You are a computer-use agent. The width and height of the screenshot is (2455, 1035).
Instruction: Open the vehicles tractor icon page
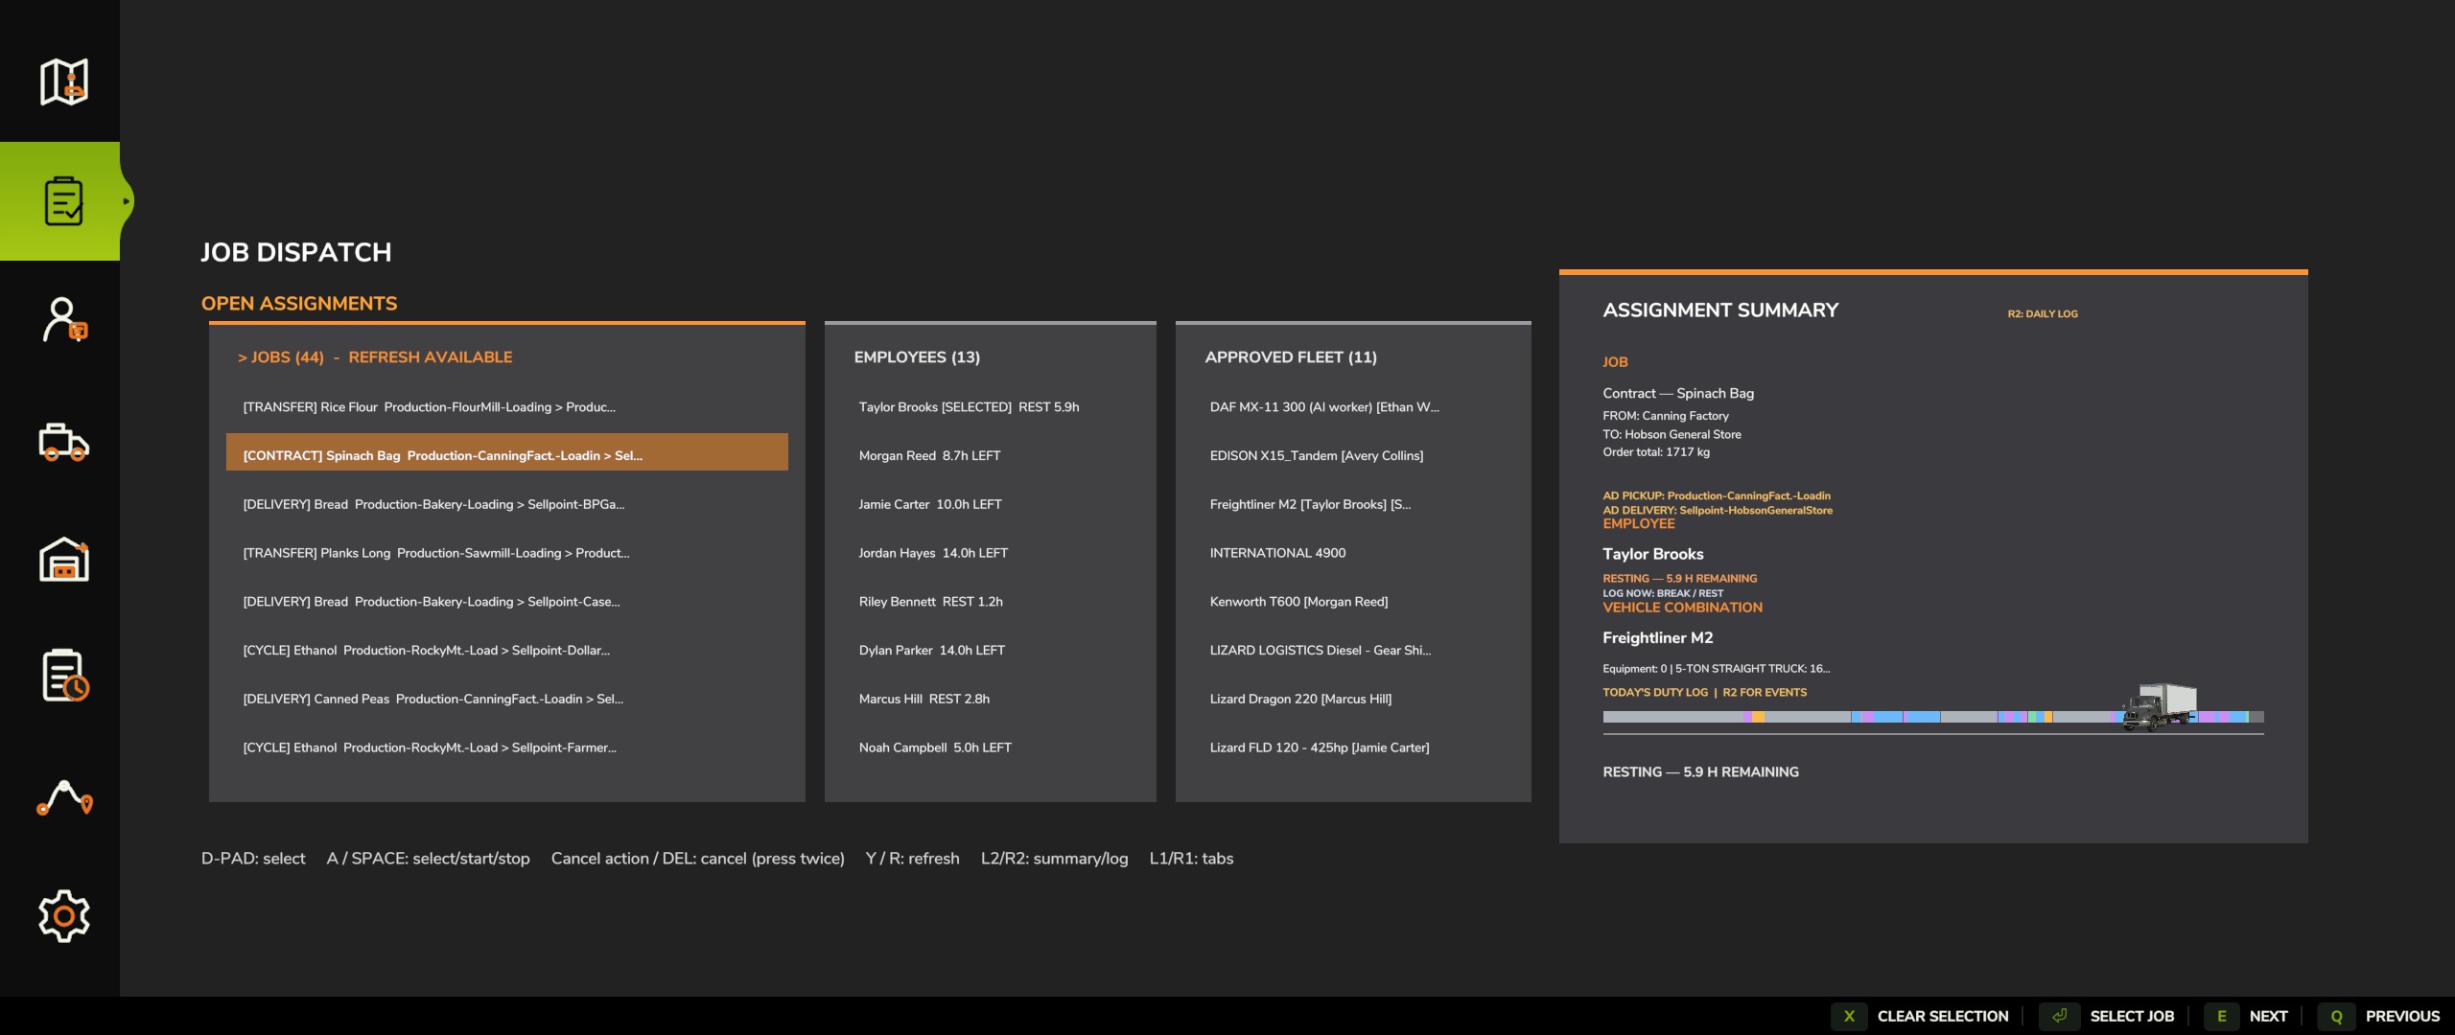(63, 442)
